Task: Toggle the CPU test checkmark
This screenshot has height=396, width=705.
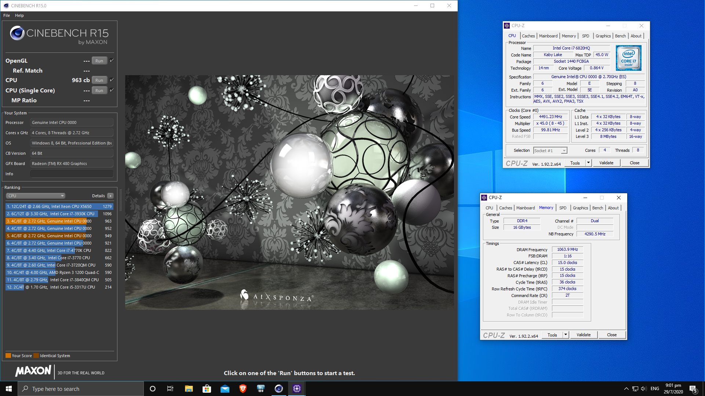Action: pos(112,80)
